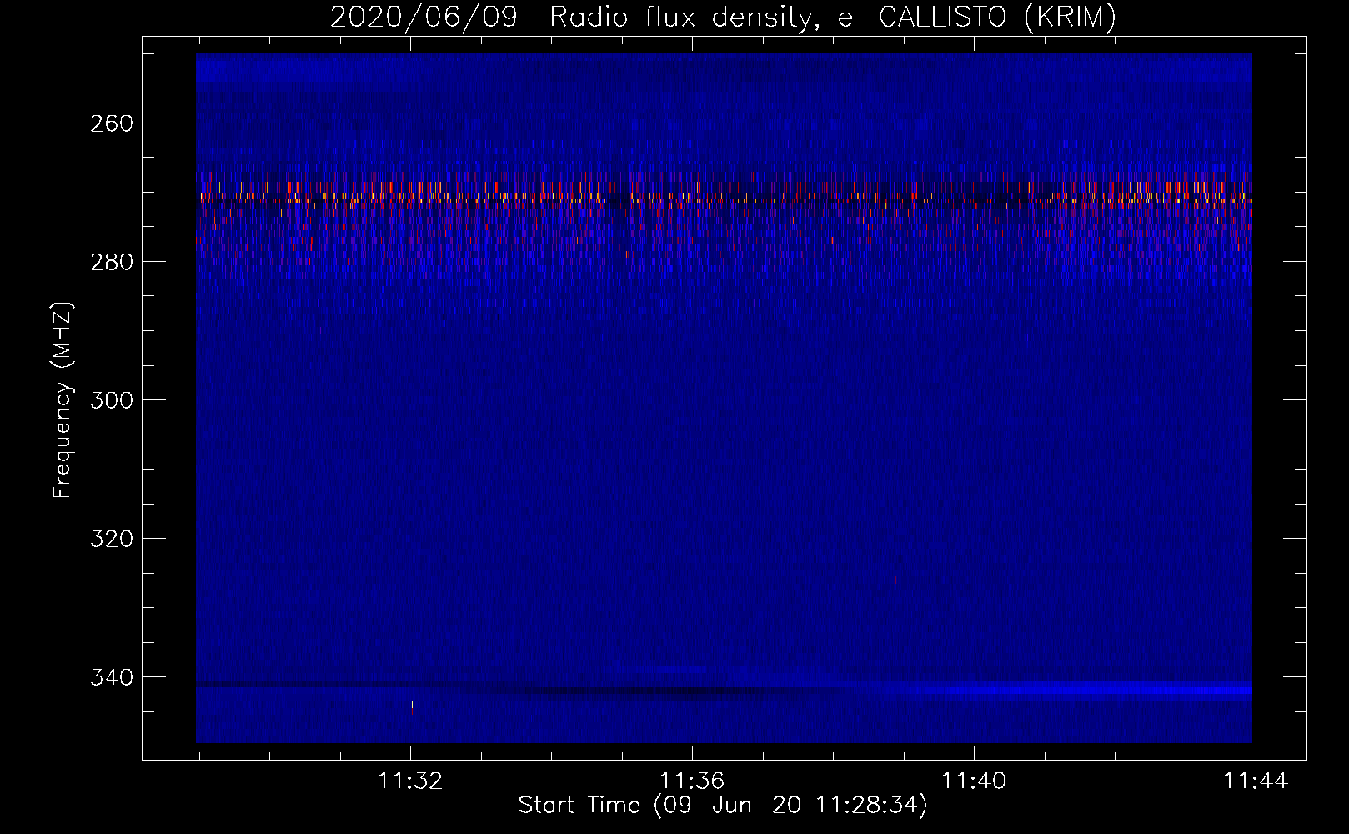1349x834 pixels.
Task: Click the 320 frequency tick label
Action: [111, 539]
